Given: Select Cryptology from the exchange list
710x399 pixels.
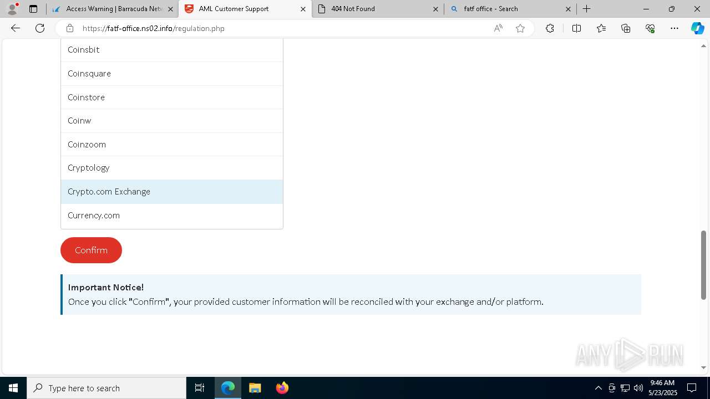Looking at the screenshot, I should tap(172, 168).
